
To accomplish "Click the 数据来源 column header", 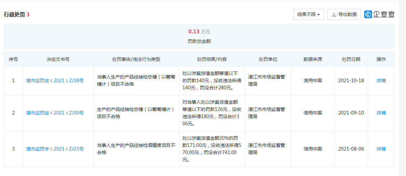I will click(313, 59).
